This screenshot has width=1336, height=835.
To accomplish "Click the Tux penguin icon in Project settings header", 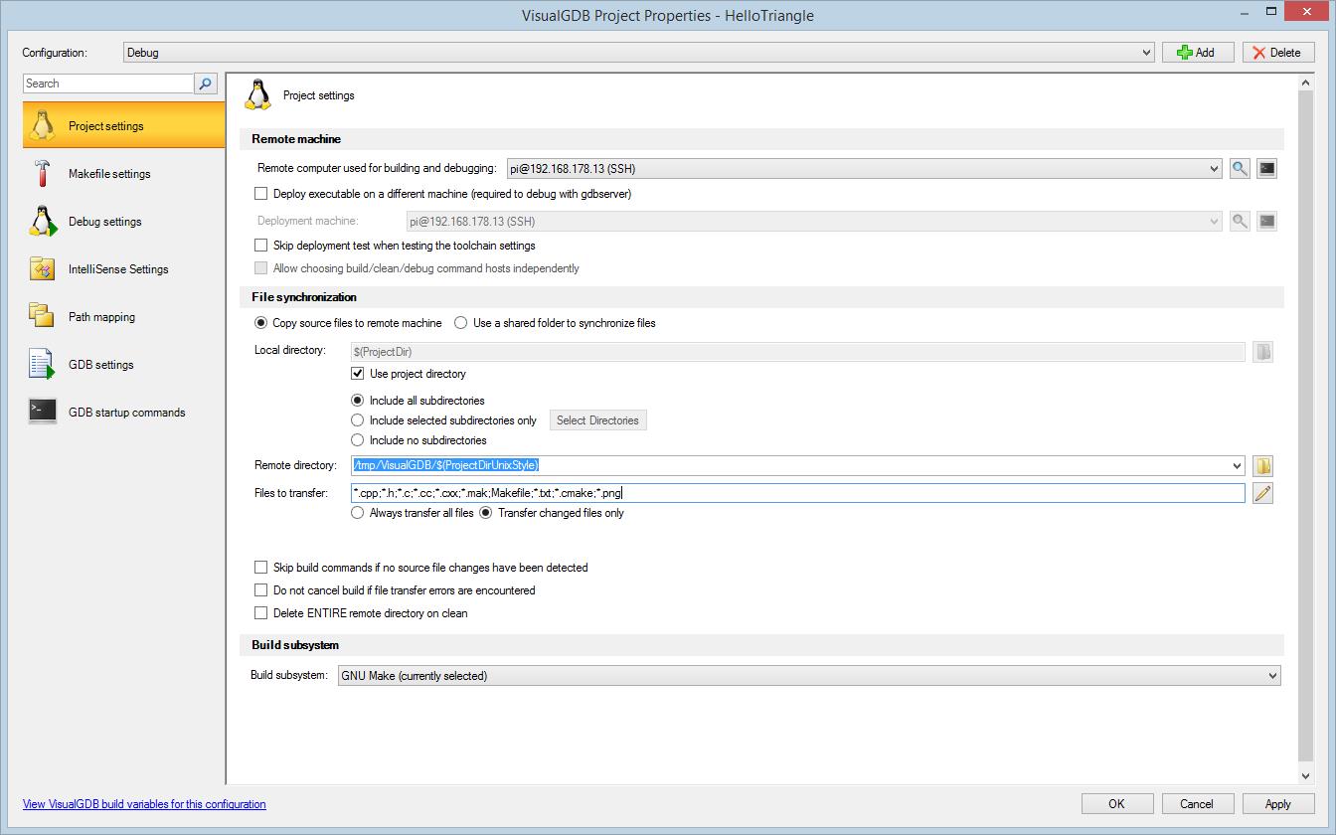I will tap(257, 94).
